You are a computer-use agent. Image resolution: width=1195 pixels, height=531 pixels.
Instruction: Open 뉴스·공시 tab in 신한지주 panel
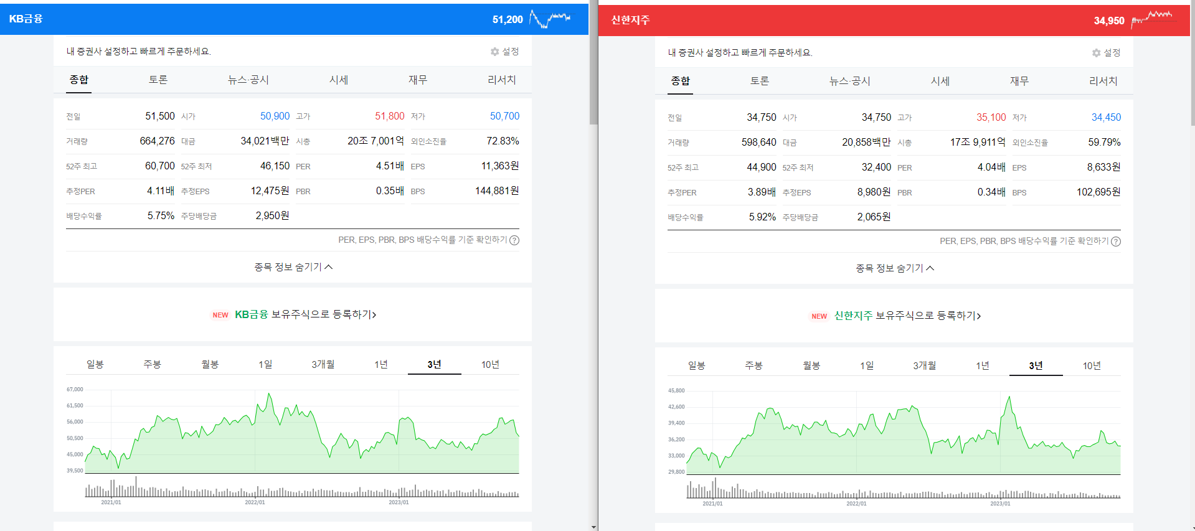pos(850,81)
